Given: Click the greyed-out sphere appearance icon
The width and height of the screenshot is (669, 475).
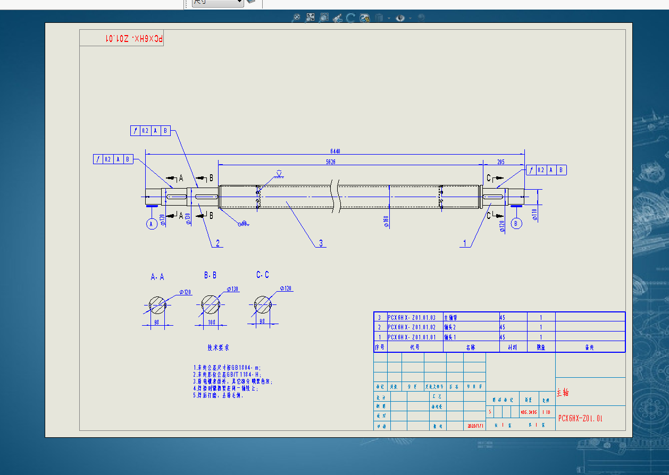Looking at the screenshot, I should (421, 18).
